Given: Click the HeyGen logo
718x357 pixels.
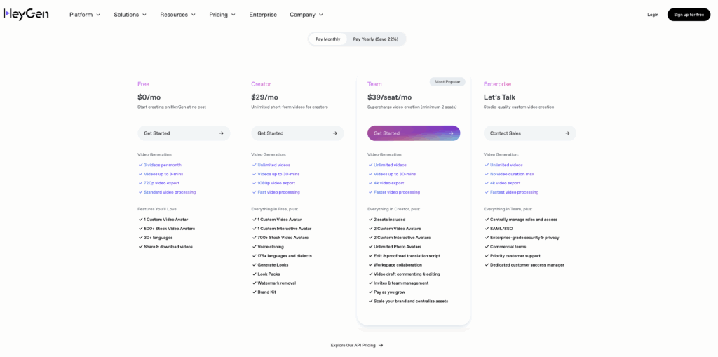Looking at the screenshot, I should 26,14.
